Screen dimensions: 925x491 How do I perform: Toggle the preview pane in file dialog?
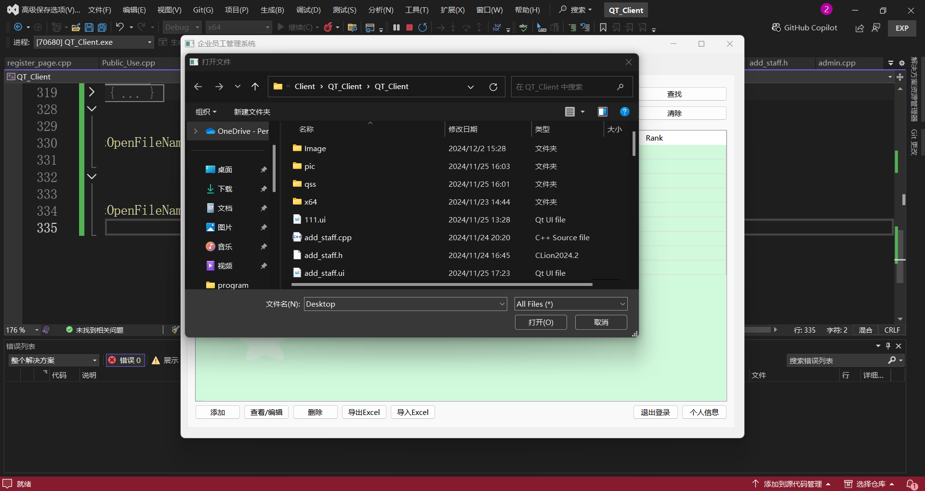tap(602, 112)
